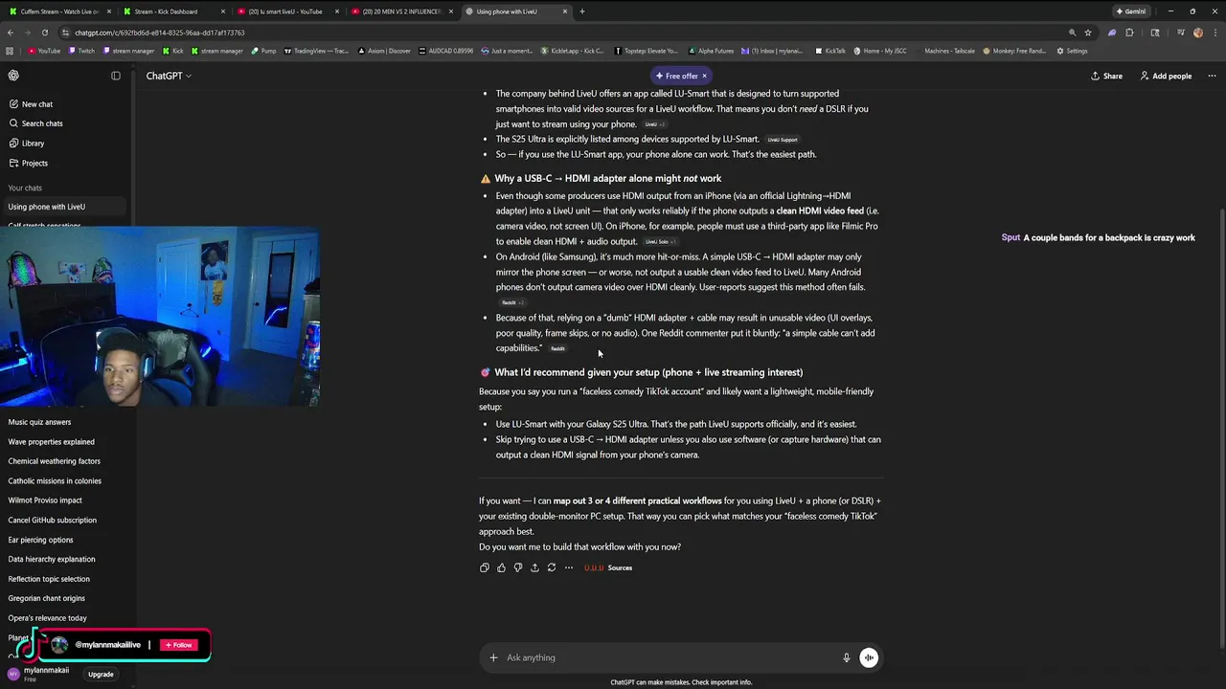Open 'Cancel GitHub subscription' chat
Image resolution: width=1226 pixels, height=689 pixels.
[x=65, y=521]
